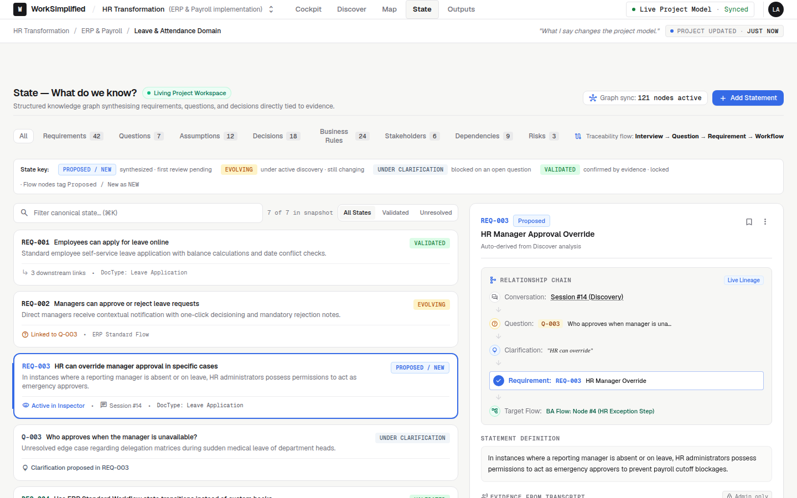Screen dimensions: 797x498
Task: Filter by Assumptions category
Action: [x=208, y=136]
